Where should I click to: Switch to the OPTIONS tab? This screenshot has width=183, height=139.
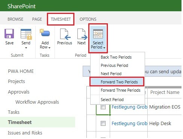coord(88,19)
